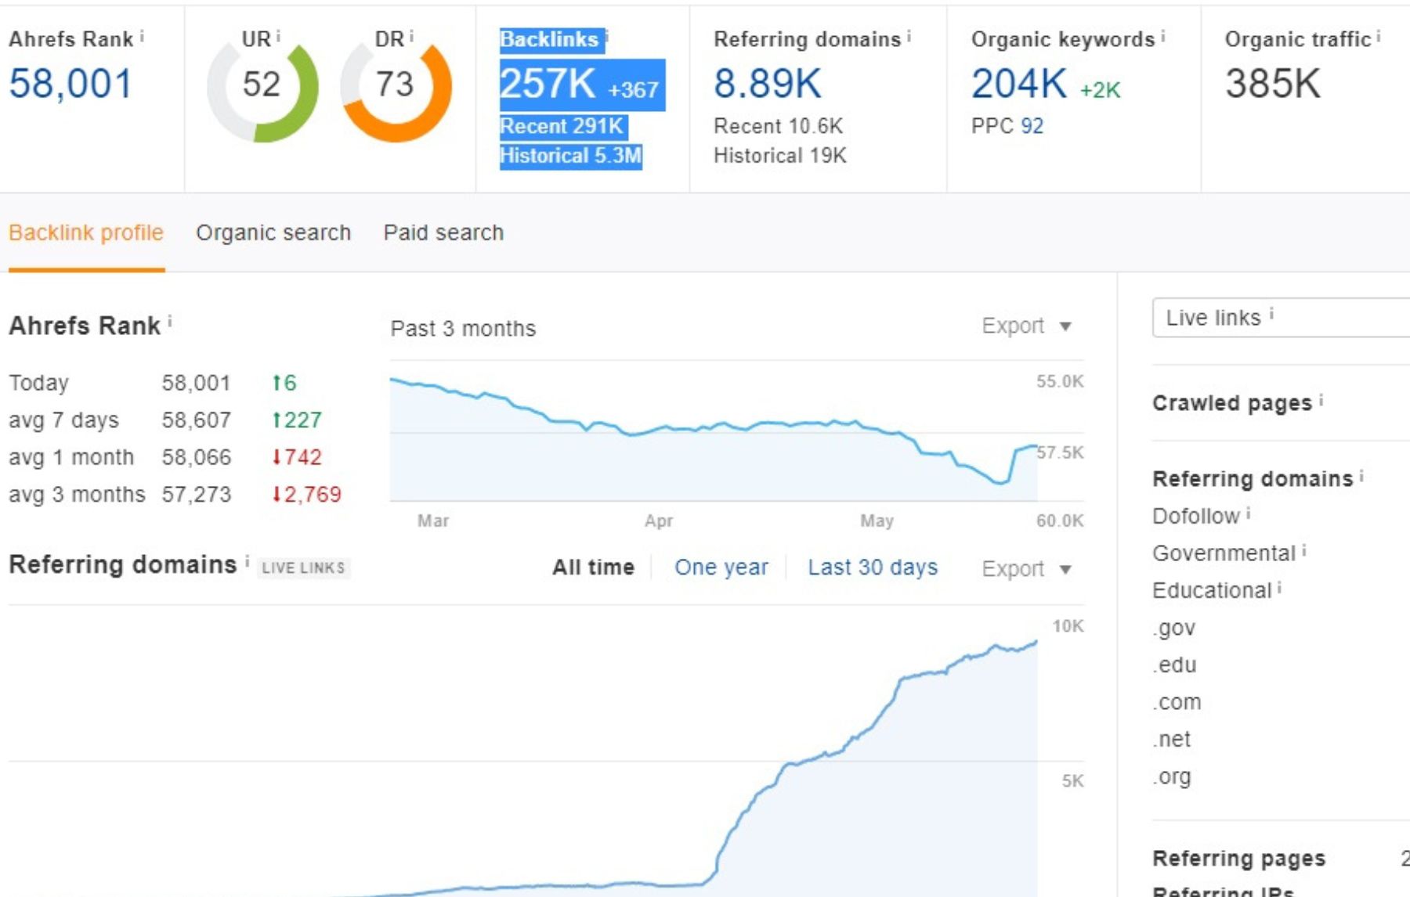Open the Live links selector
This screenshot has width=1410, height=897.
pos(1281,318)
